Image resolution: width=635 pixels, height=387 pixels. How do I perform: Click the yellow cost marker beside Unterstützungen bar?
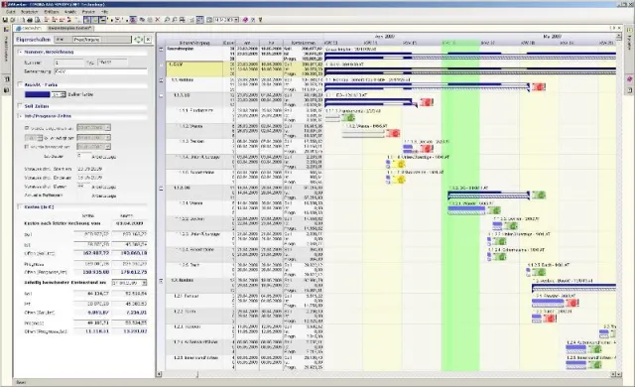coord(399,164)
